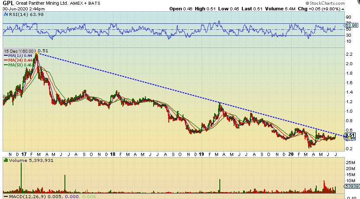This screenshot has width=360, height=199.
Task: Click the 0.2 price axis label
Action: click(x=349, y=149)
